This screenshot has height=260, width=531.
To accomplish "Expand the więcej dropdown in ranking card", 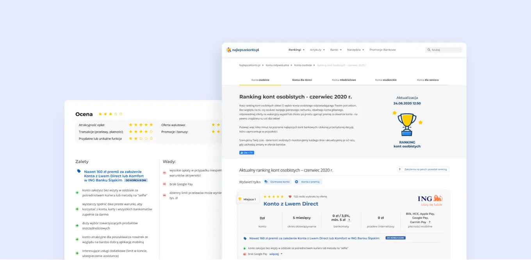I will (276, 254).
